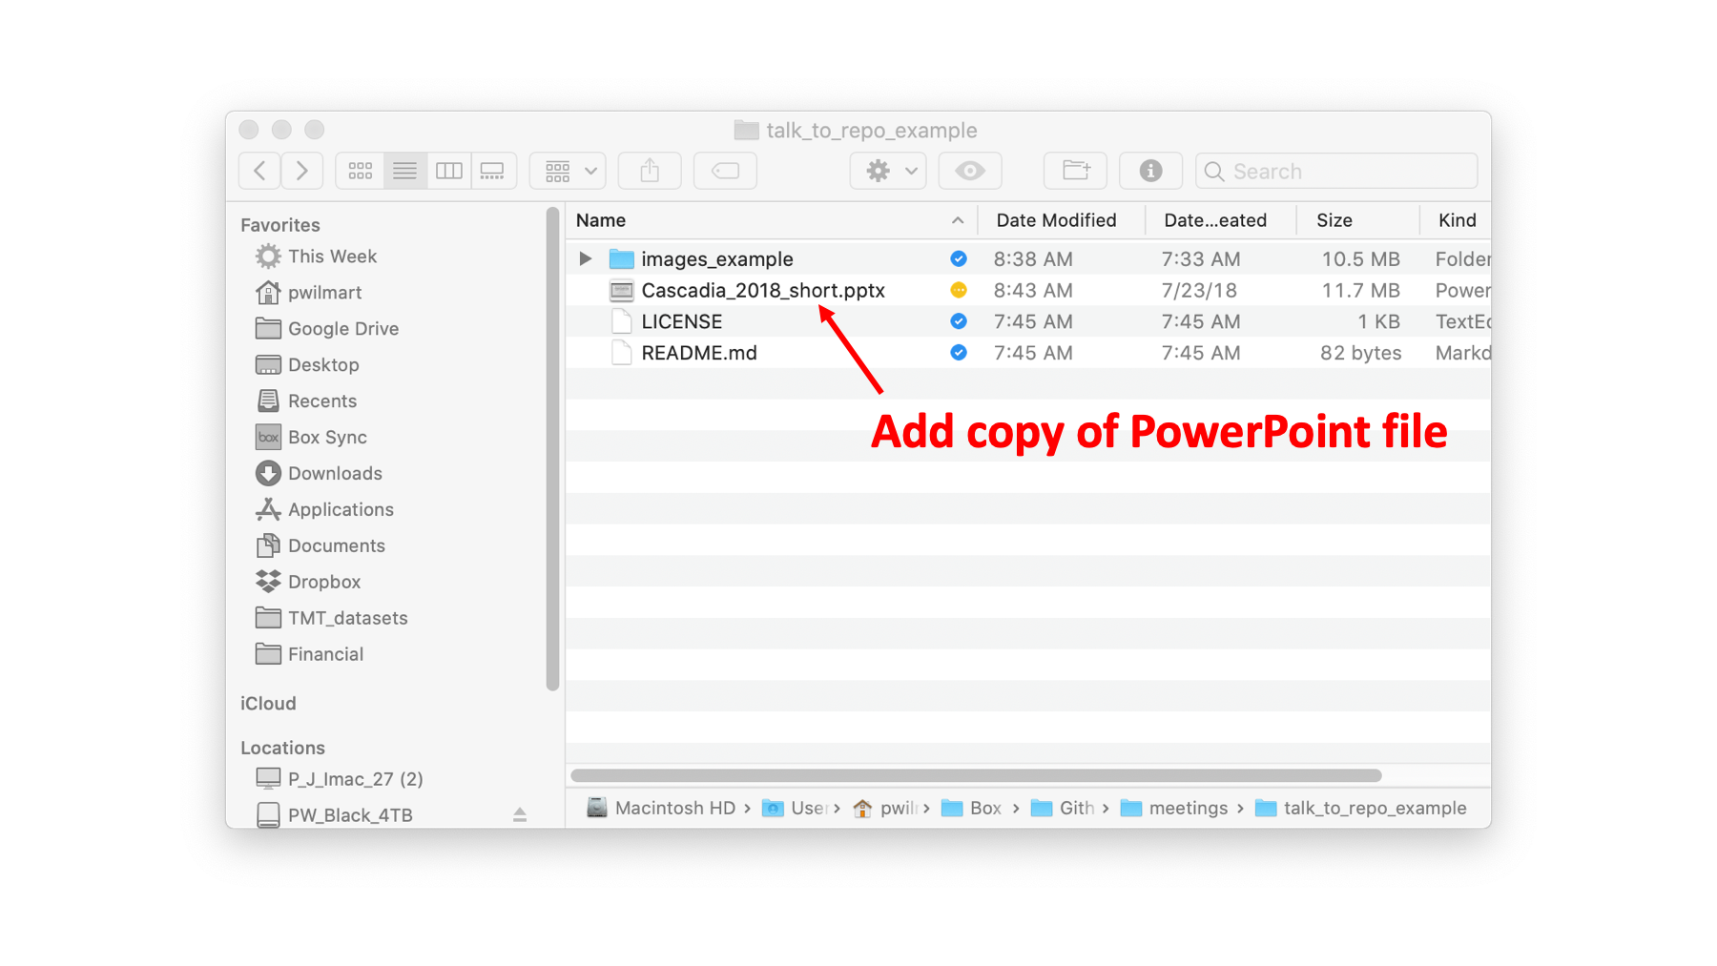Select PW_Black_4TB drive in sidebar

pos(334,815)
